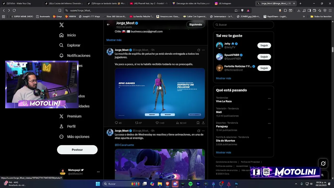Open the Windows Start menu
The image size is (334, 188).
[x=98, y=184]
